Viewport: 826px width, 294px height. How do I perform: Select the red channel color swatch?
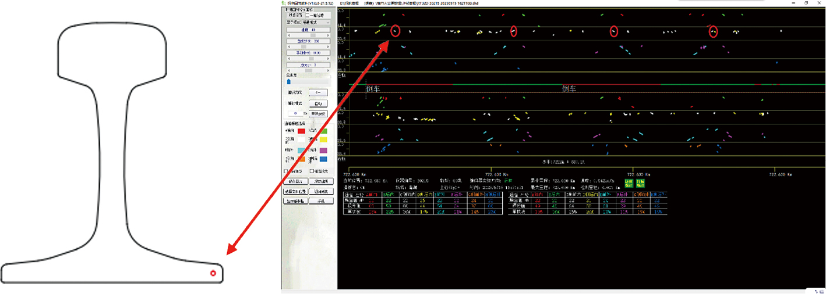[301, 131]
